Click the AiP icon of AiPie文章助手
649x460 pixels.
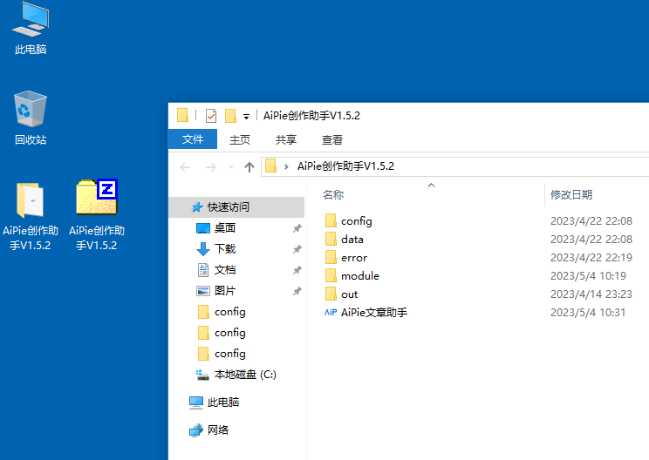331,313
